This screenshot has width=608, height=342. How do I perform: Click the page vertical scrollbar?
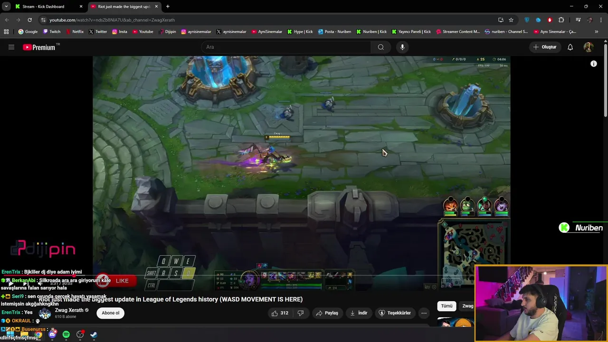605,81
